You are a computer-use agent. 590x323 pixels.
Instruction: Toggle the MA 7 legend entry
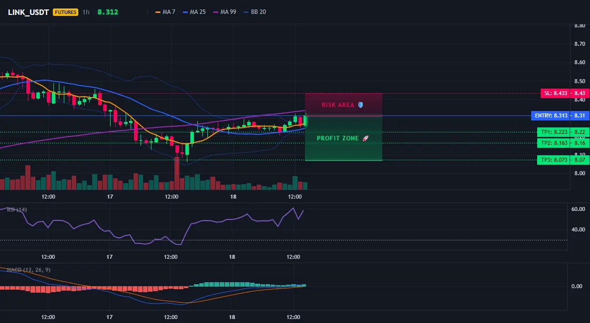(165, 12)
